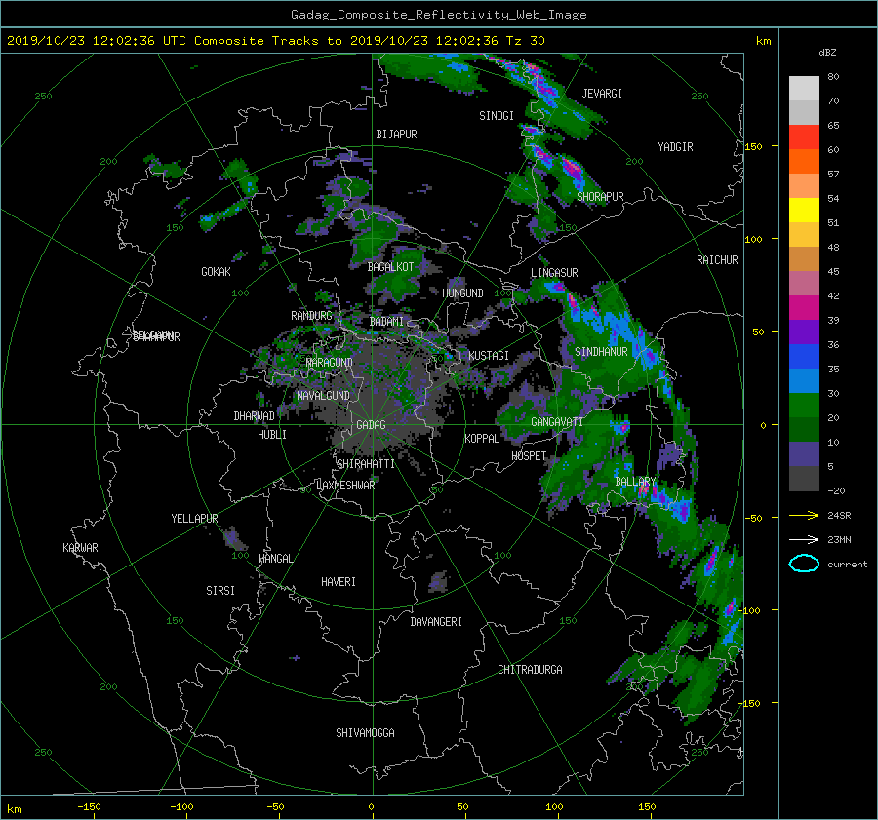Select the JEVARGI city label

pos(602,94)
